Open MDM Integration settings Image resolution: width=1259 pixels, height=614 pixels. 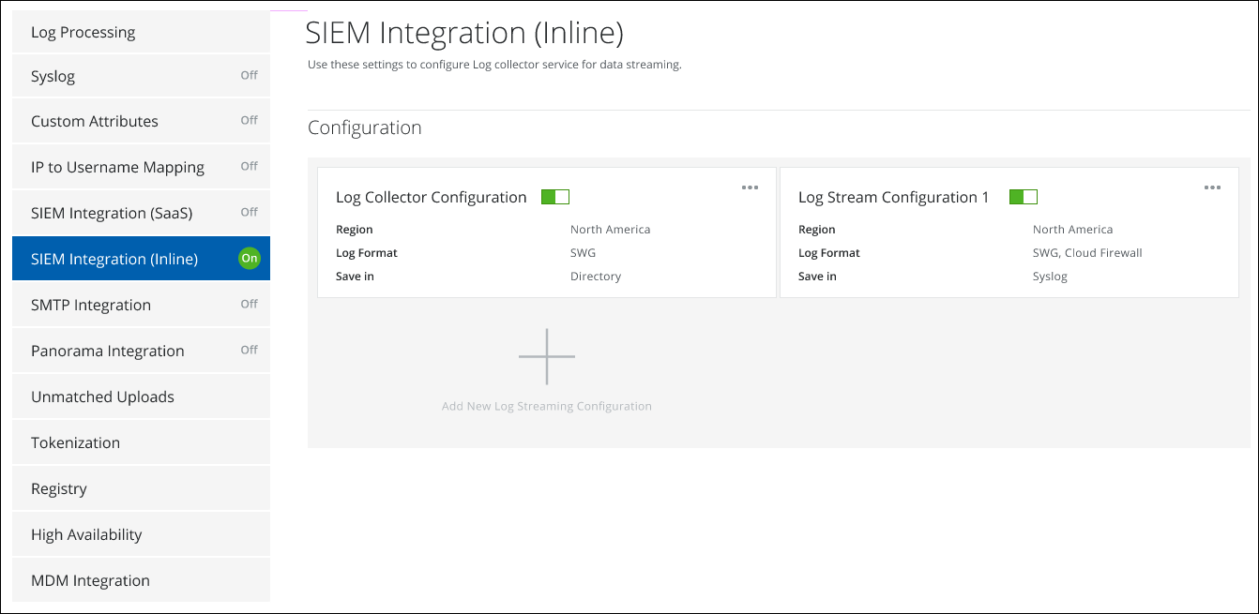(x=90, y=580)
